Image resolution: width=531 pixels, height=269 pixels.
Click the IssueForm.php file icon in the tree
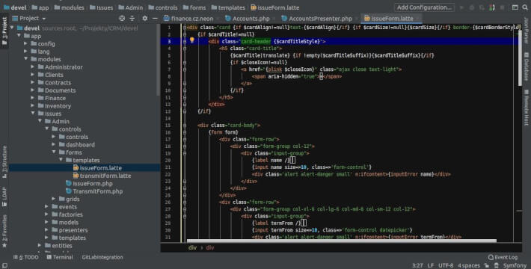pos(69,183)
